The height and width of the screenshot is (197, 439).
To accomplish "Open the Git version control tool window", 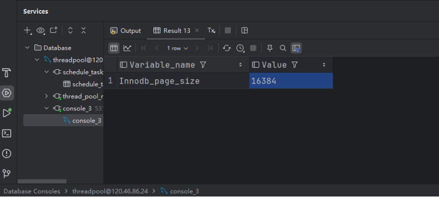I will tap(6, 174).
